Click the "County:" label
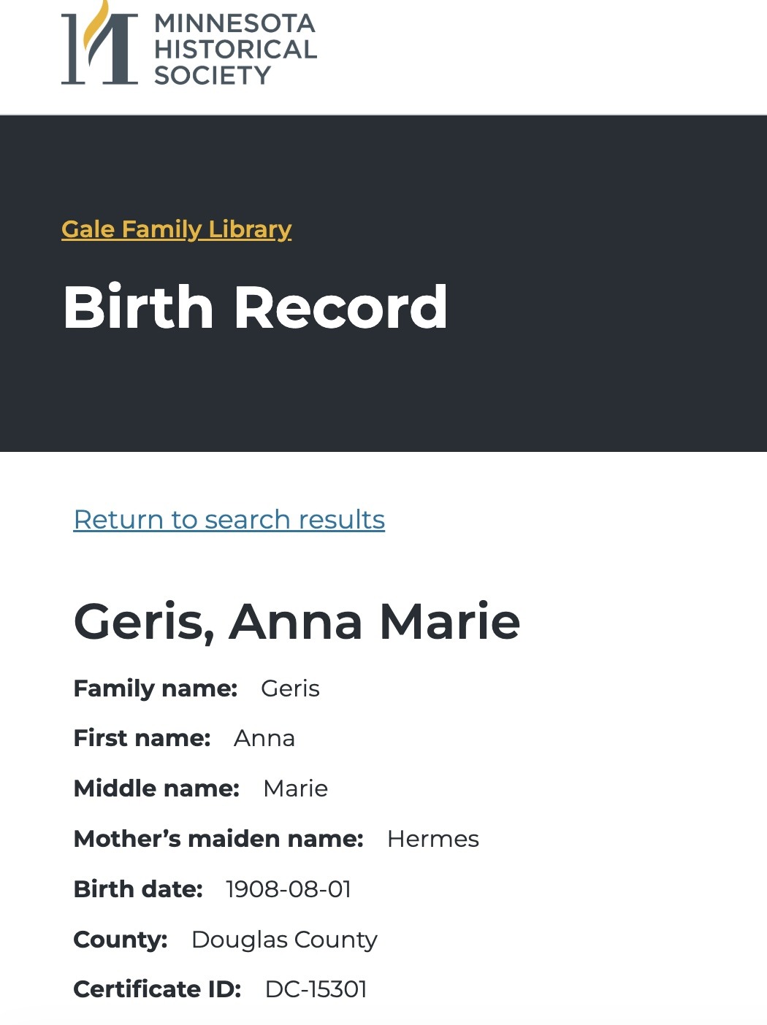 pyautogui.click(x=121, y=940)
